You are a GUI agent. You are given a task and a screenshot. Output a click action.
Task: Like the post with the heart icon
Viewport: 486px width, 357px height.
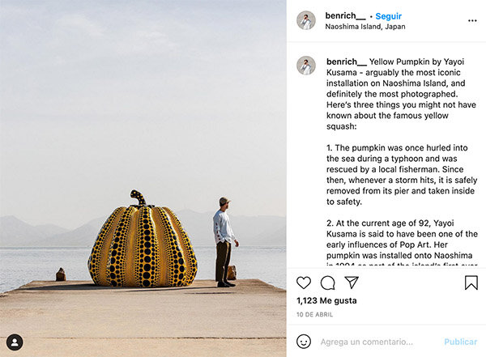coord(304,283)
